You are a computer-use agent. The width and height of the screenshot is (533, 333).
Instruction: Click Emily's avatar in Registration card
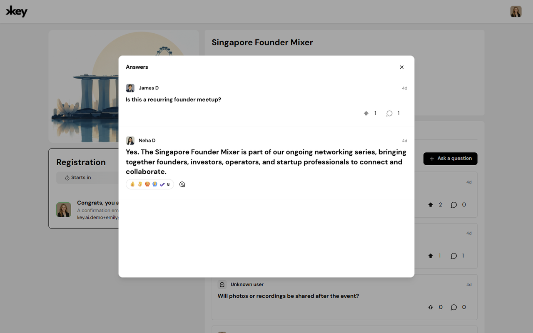pyautogui.click(x=64, y=210)
